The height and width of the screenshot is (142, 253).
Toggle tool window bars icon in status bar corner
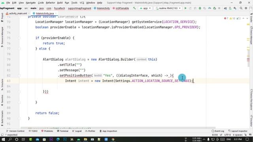coord(2,135)
